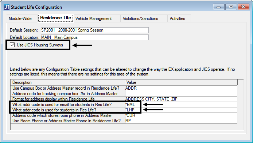Click the *LHP value cell
253x143 pixels.
click(x=181, y=110)
